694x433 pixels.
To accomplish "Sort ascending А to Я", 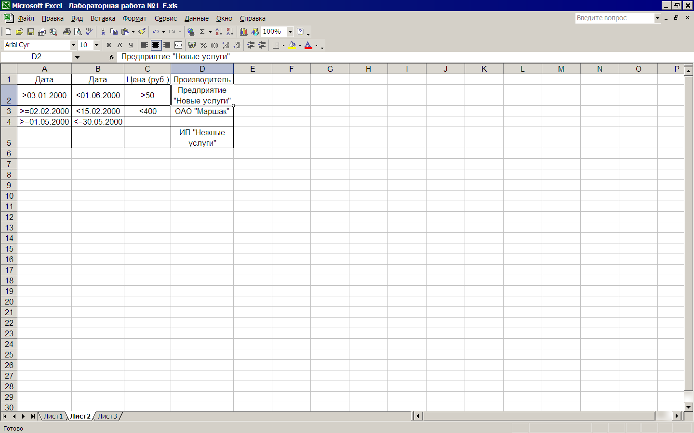I will coord(219,32).
